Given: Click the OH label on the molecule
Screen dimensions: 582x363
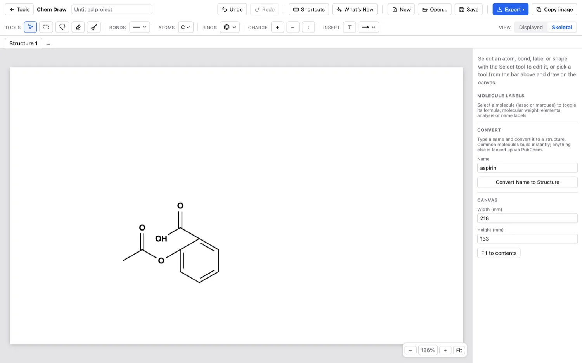Looking at the screenshot, I should click(161, 239).
